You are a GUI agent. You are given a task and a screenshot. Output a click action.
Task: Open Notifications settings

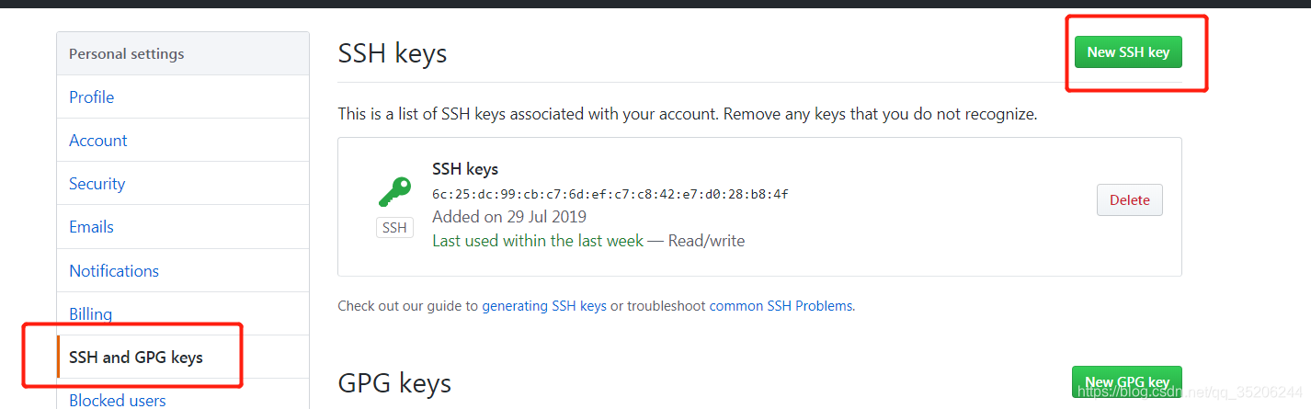pos(114,271)
